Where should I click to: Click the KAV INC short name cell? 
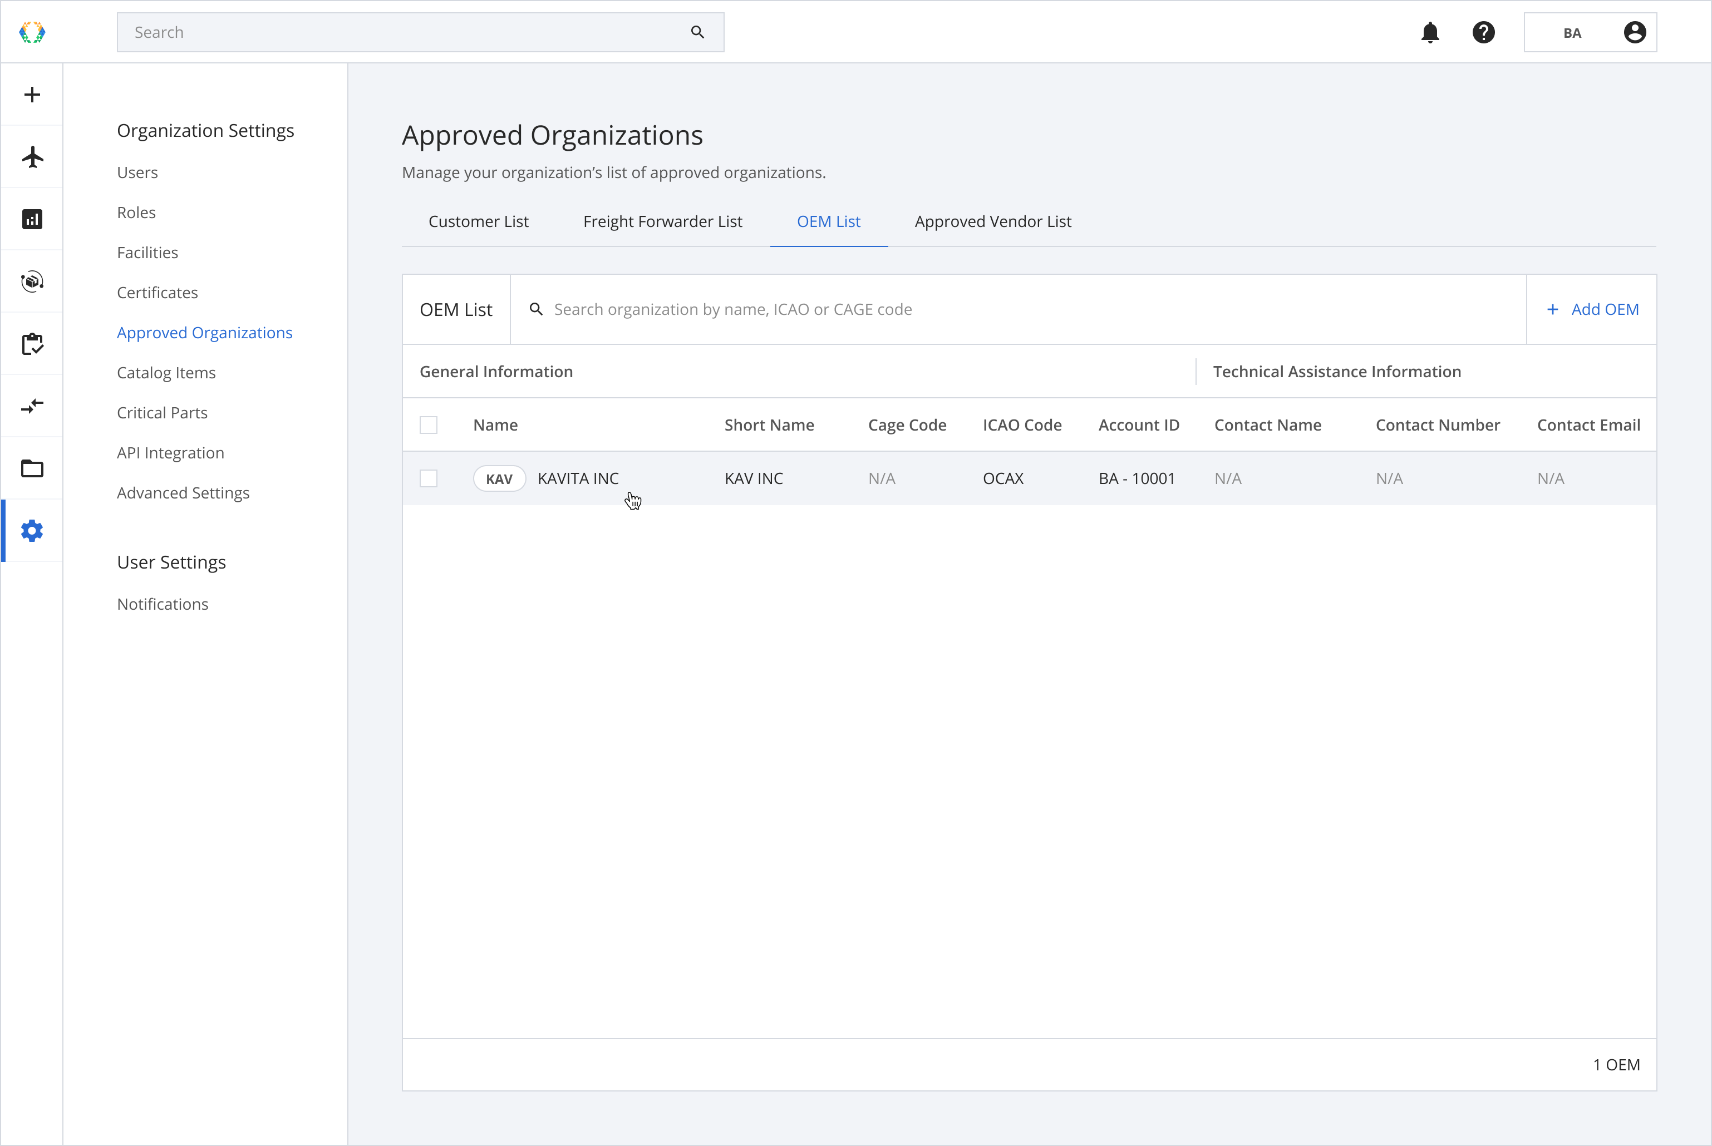[x=754, y=479]
